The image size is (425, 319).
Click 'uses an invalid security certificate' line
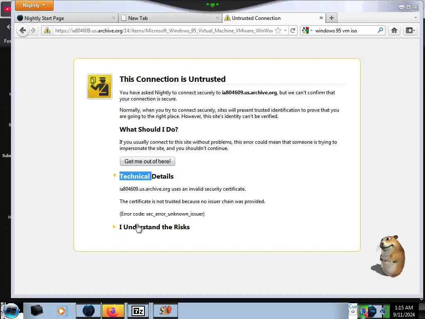click(183, 189)
